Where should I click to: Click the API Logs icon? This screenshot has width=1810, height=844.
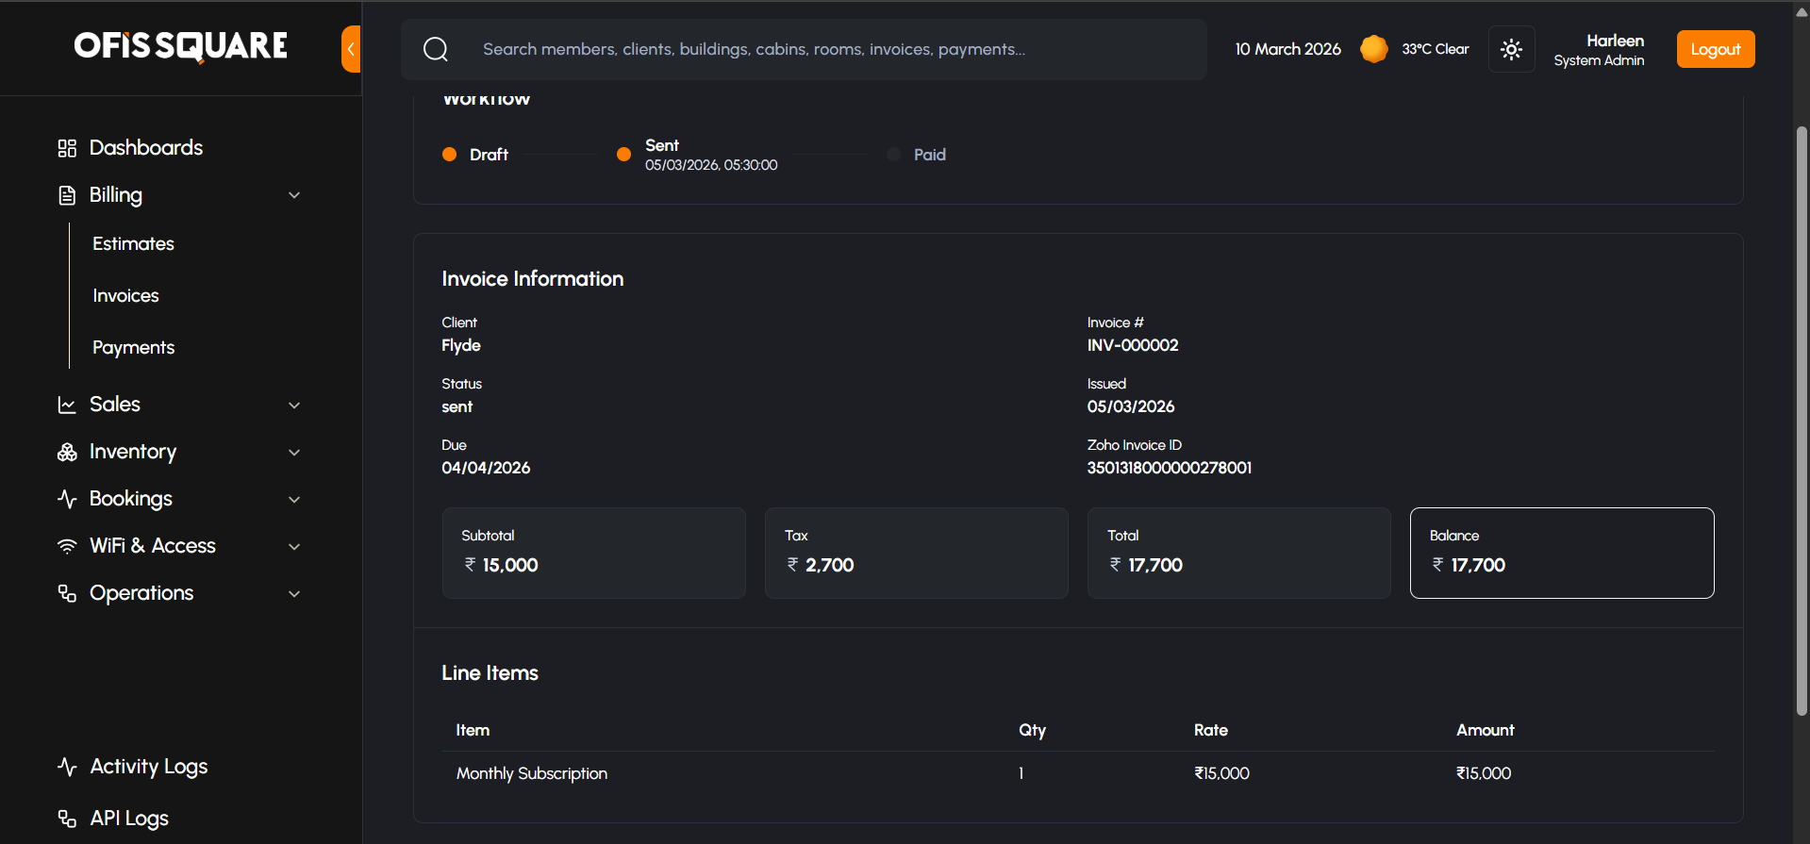[x=67, y=819]
